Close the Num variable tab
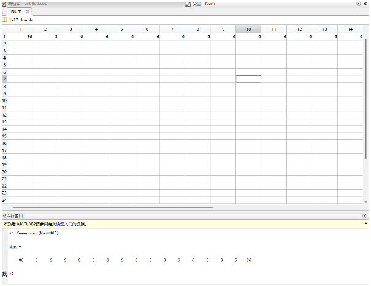The width and height of the screenshot is (371, 286). [x=28, y=11]
